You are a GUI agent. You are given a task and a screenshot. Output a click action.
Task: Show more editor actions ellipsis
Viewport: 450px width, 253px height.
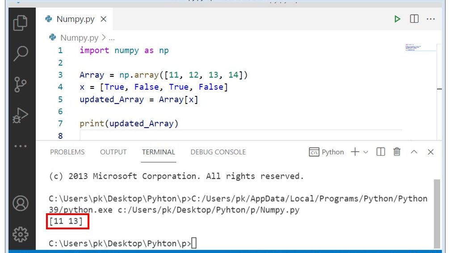431,19
